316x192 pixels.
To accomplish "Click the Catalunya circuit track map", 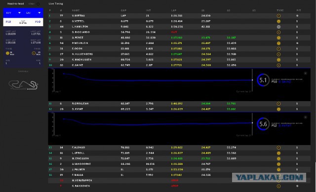I will (x=23, y=85).
